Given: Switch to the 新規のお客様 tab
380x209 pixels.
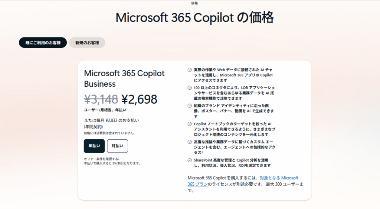Looking at the screenshot, I should (87, 43).
